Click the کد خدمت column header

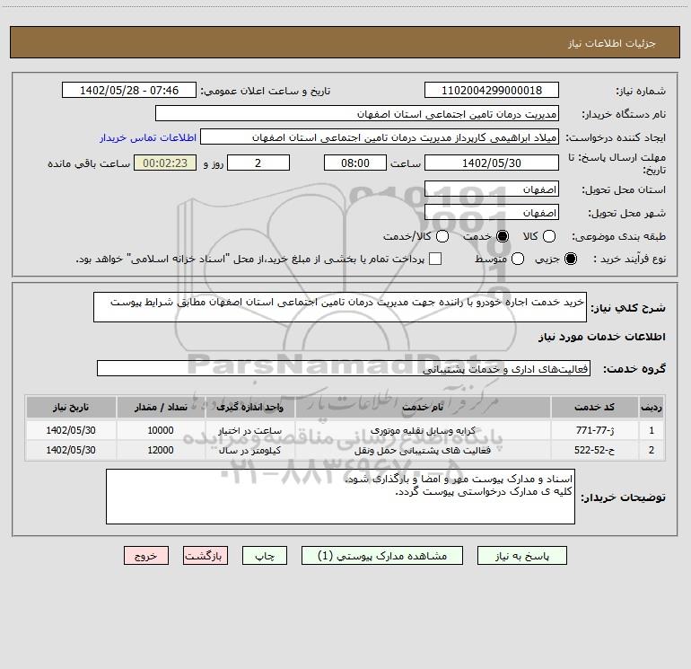[x=594, y=407]
